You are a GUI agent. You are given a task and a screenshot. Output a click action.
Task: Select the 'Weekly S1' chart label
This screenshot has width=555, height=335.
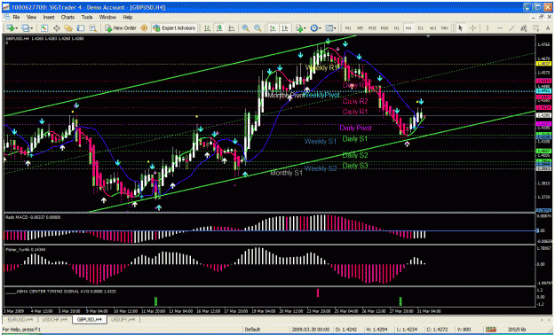(x=320, y=141)
